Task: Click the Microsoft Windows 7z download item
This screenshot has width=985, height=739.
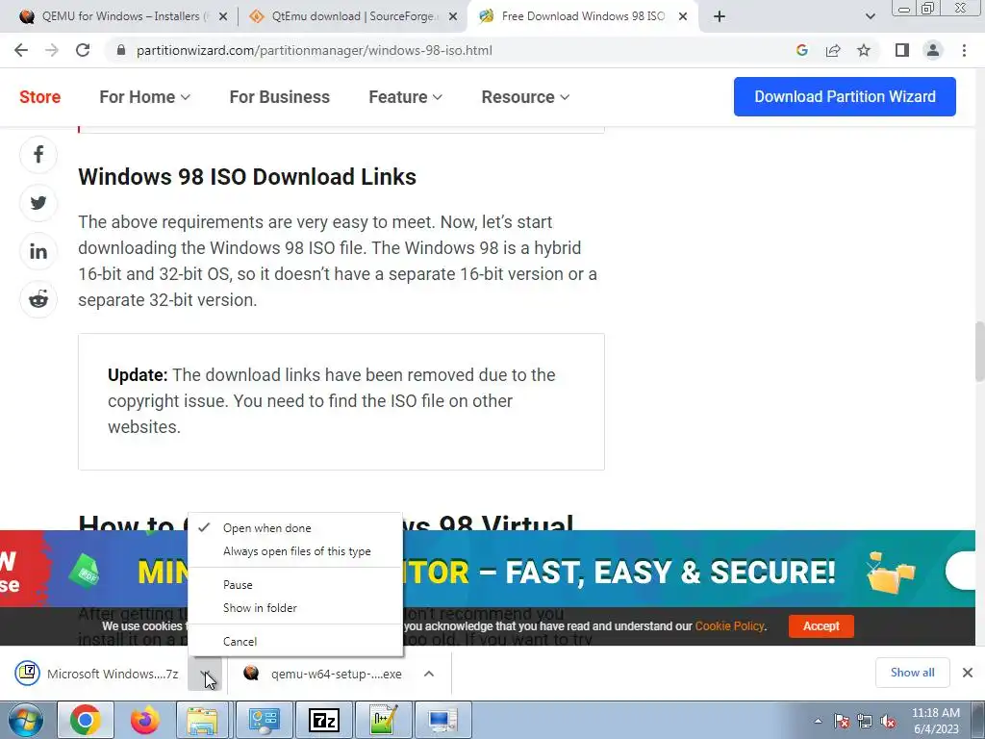Action: click(x=97, y=674)
